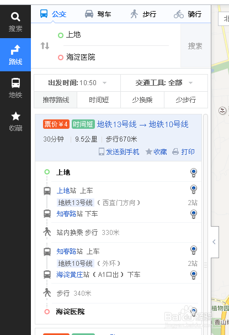This screenshot has height=335, width=229.
Task: Switch to the 驾车 driving tab
Action: (98, 14)
